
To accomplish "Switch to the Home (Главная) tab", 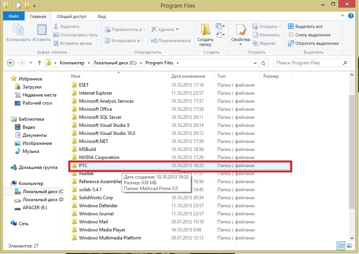I will (x=38, y=16).
